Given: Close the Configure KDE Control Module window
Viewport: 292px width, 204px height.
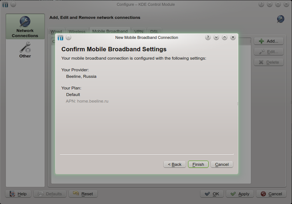Looking at the screenshot, I should tap(286, 4).
